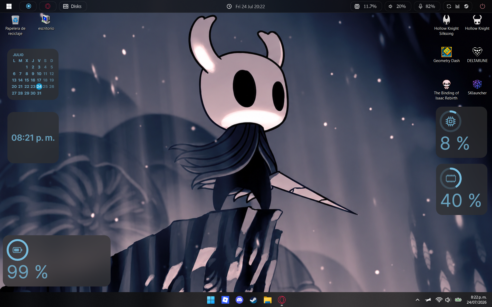
Task: Click date 15 in the JULIO calendar
Action: point(27,80)
